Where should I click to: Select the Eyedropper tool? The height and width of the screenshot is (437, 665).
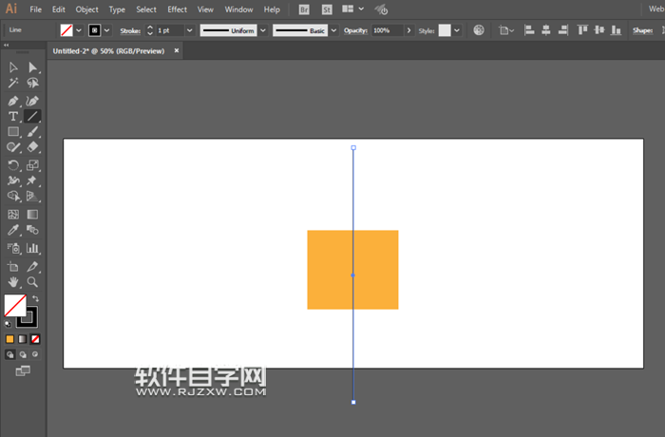13,230
